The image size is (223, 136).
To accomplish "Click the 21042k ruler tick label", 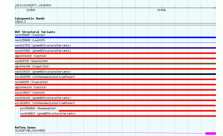I will coord(31,10).
